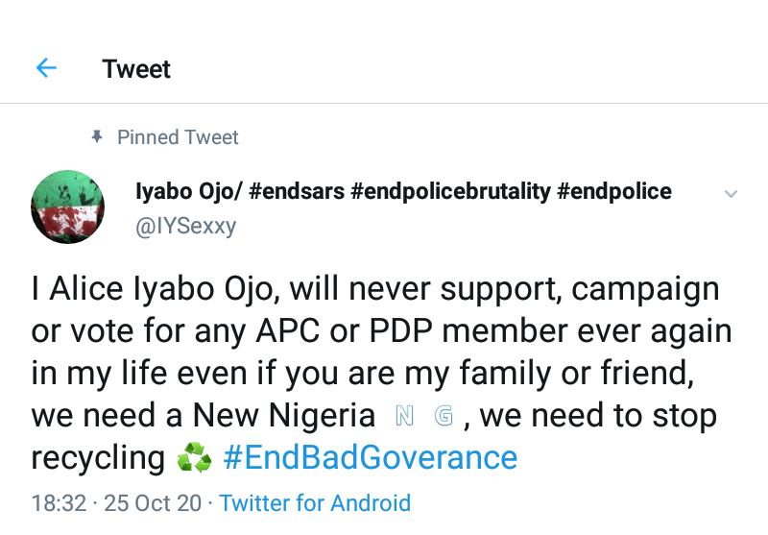Click the "New Nigeria" phrase in tweet

[x=283, y=416]
